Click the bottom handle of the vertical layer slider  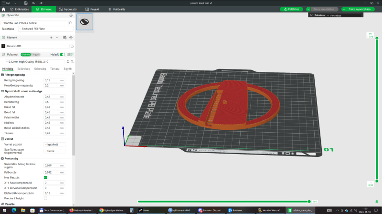point(377,181)
